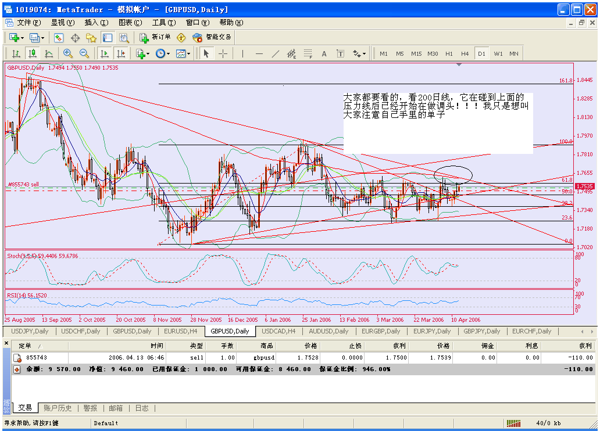This screenshot has width=600, height=431.
Task: Expand the periodicity clock dropdown arrow
Action: point(167,54)
